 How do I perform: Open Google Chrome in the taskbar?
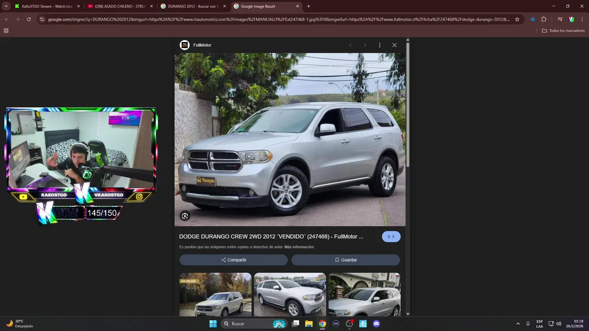323,324
